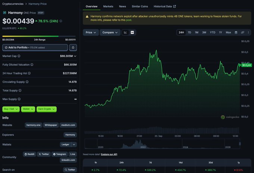This screenshot has width=254, height=173.
Task: Search on Twitter button
Action: (x=70, y=170)
